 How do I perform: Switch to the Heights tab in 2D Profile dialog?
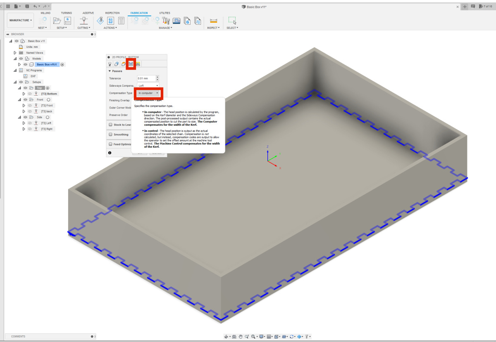click(124, 64)
